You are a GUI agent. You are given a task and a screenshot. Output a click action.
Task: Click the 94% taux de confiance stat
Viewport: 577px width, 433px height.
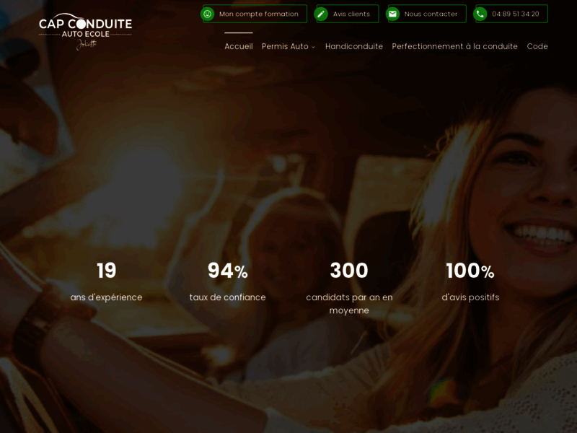tap(227, 271)
